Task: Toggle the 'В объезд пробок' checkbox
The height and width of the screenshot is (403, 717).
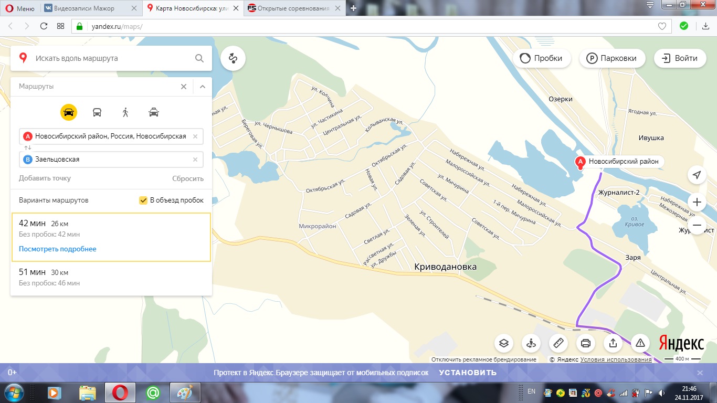Action: pos(143,200)
